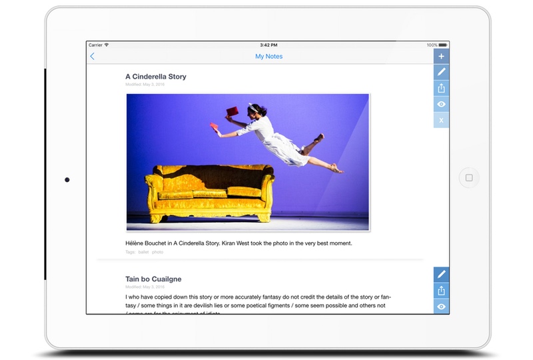533x360 pixels.
Task: Select the A Cinderella Story title
Action: (156, 77)
